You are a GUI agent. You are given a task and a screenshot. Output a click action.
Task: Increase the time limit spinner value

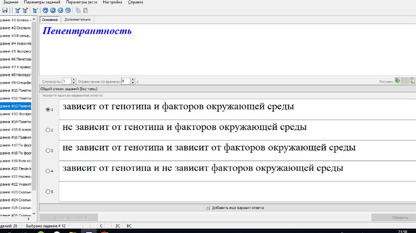[133, 80]
